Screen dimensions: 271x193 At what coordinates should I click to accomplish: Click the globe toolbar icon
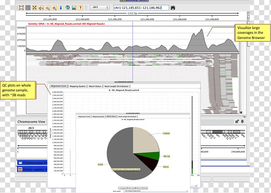click(67, 8)
